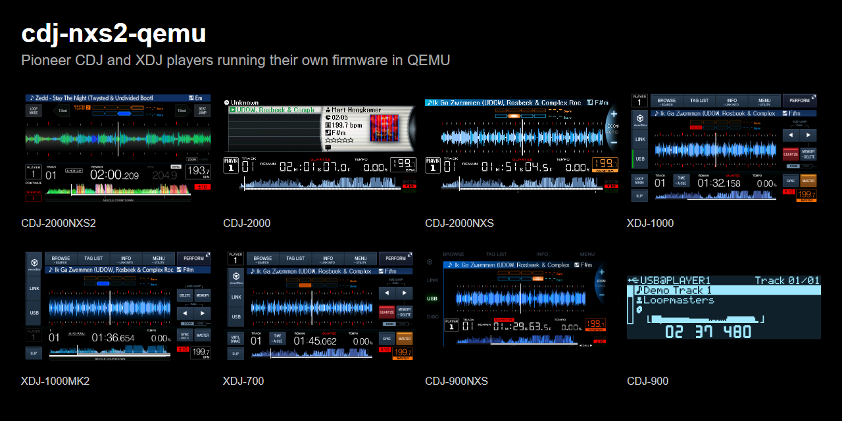Open INFO tab on XDJ-1000 screen

click(x=732, y=101)
